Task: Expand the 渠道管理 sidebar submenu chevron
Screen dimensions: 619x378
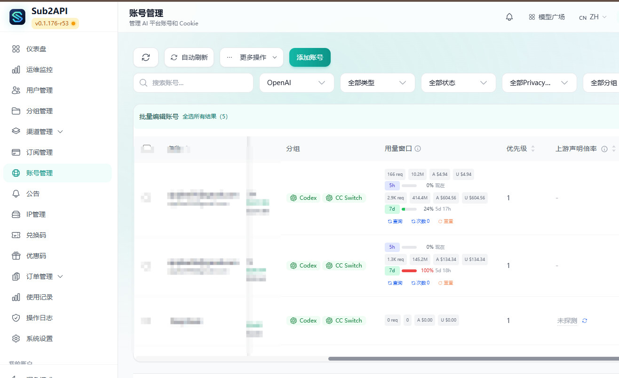Action: pos(60,132)
